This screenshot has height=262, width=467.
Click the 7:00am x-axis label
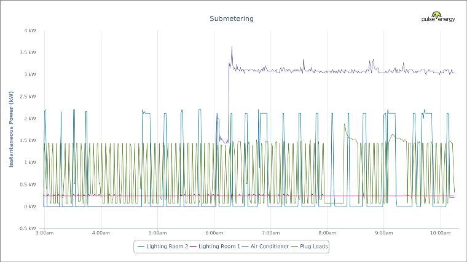pyautogui.click(x=271, y=233)
